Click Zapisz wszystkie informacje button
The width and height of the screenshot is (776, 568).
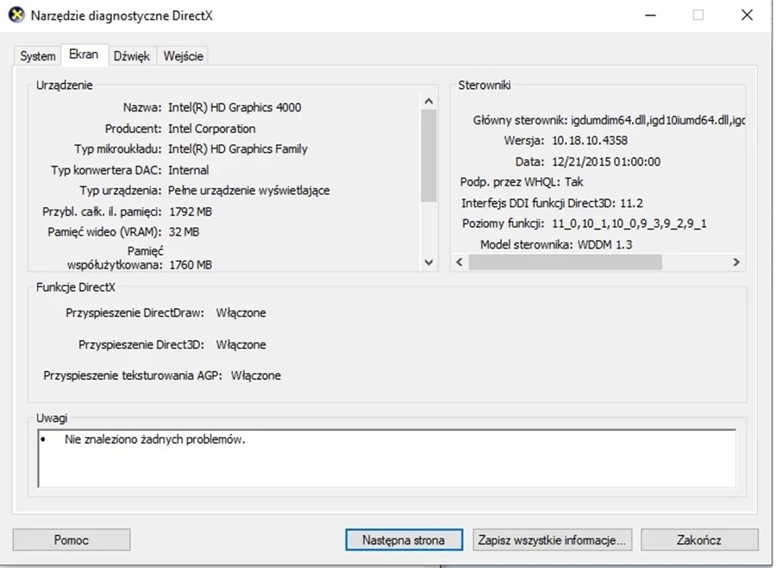pos(552,540)
